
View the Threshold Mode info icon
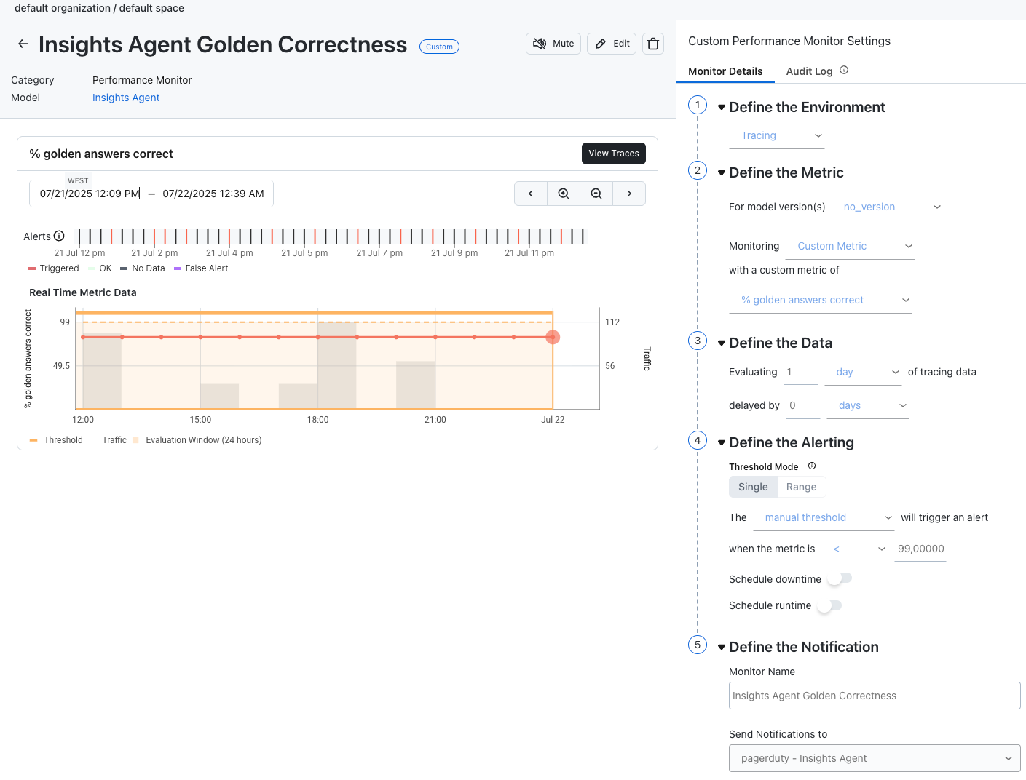coord(812,466)
